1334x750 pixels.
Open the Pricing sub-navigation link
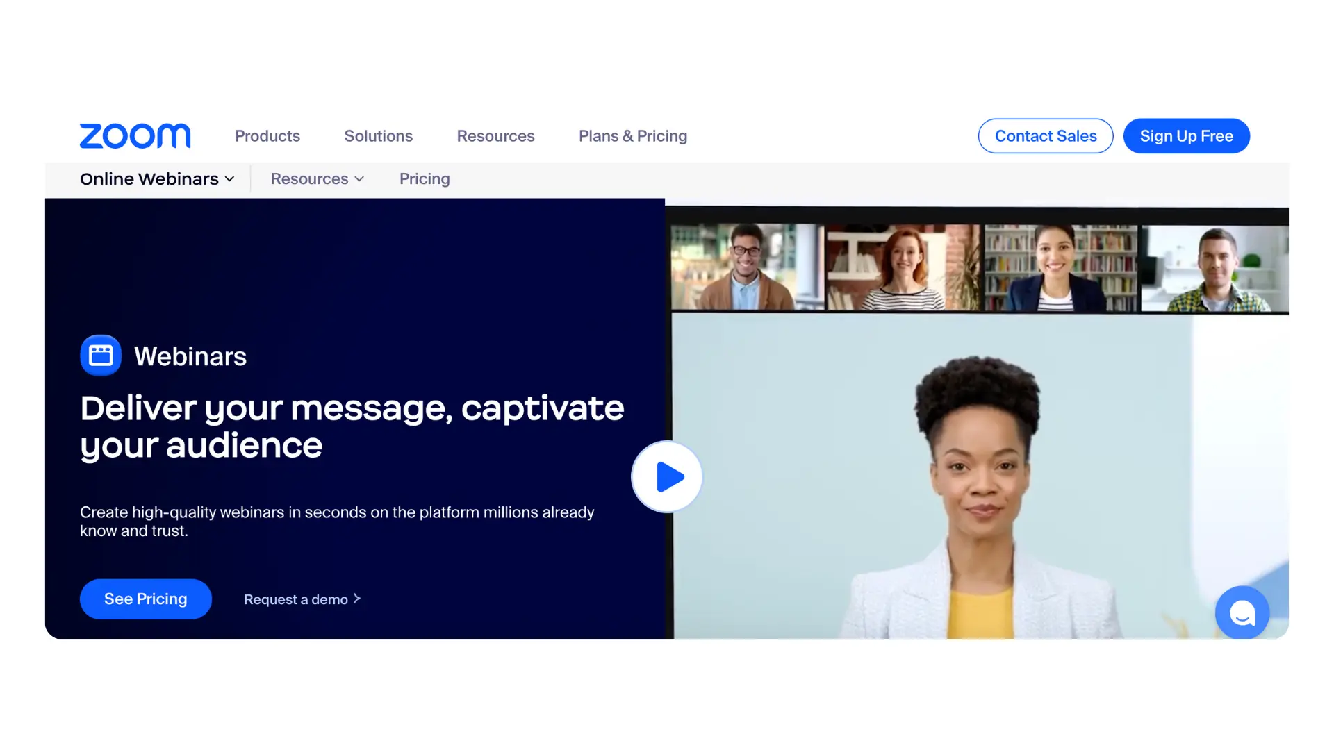pyautogui.click(x=425, y=179)
